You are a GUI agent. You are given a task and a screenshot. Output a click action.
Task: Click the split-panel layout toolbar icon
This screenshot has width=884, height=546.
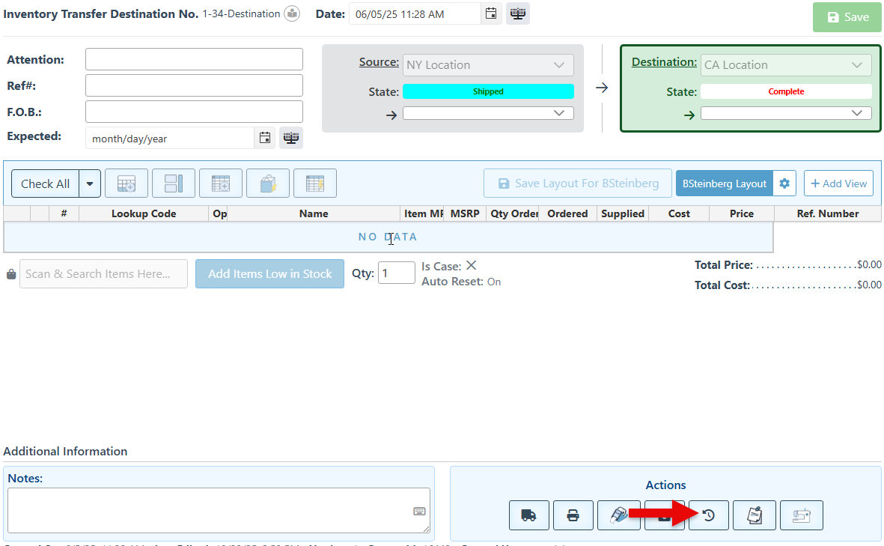173,183
